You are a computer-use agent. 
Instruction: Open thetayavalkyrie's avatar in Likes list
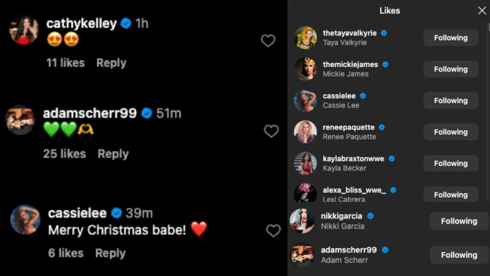point(305,38)
